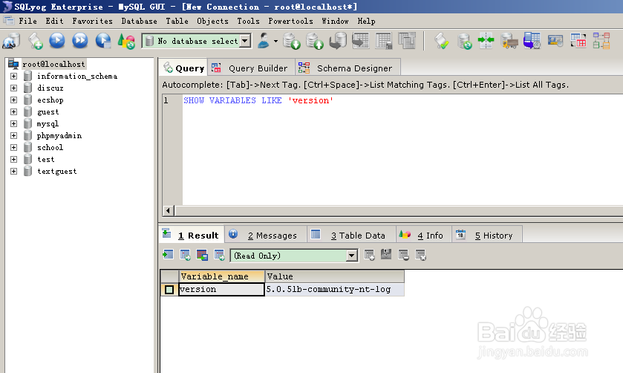
Task: Execute the current query with play button
Action: click(57, 41)
